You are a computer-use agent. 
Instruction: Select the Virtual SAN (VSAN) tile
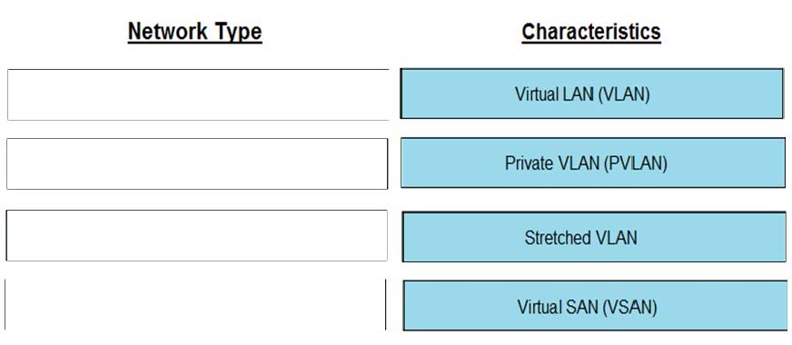click(x=595, y=306)
